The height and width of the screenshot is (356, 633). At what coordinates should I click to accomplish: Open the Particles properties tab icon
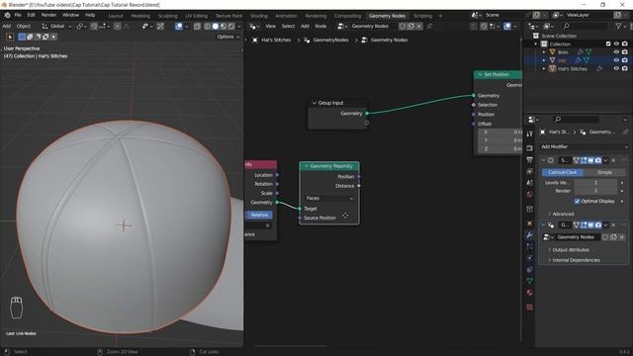530,246
